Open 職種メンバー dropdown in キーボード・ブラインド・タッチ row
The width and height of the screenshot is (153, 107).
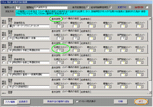tap(110, 26)
